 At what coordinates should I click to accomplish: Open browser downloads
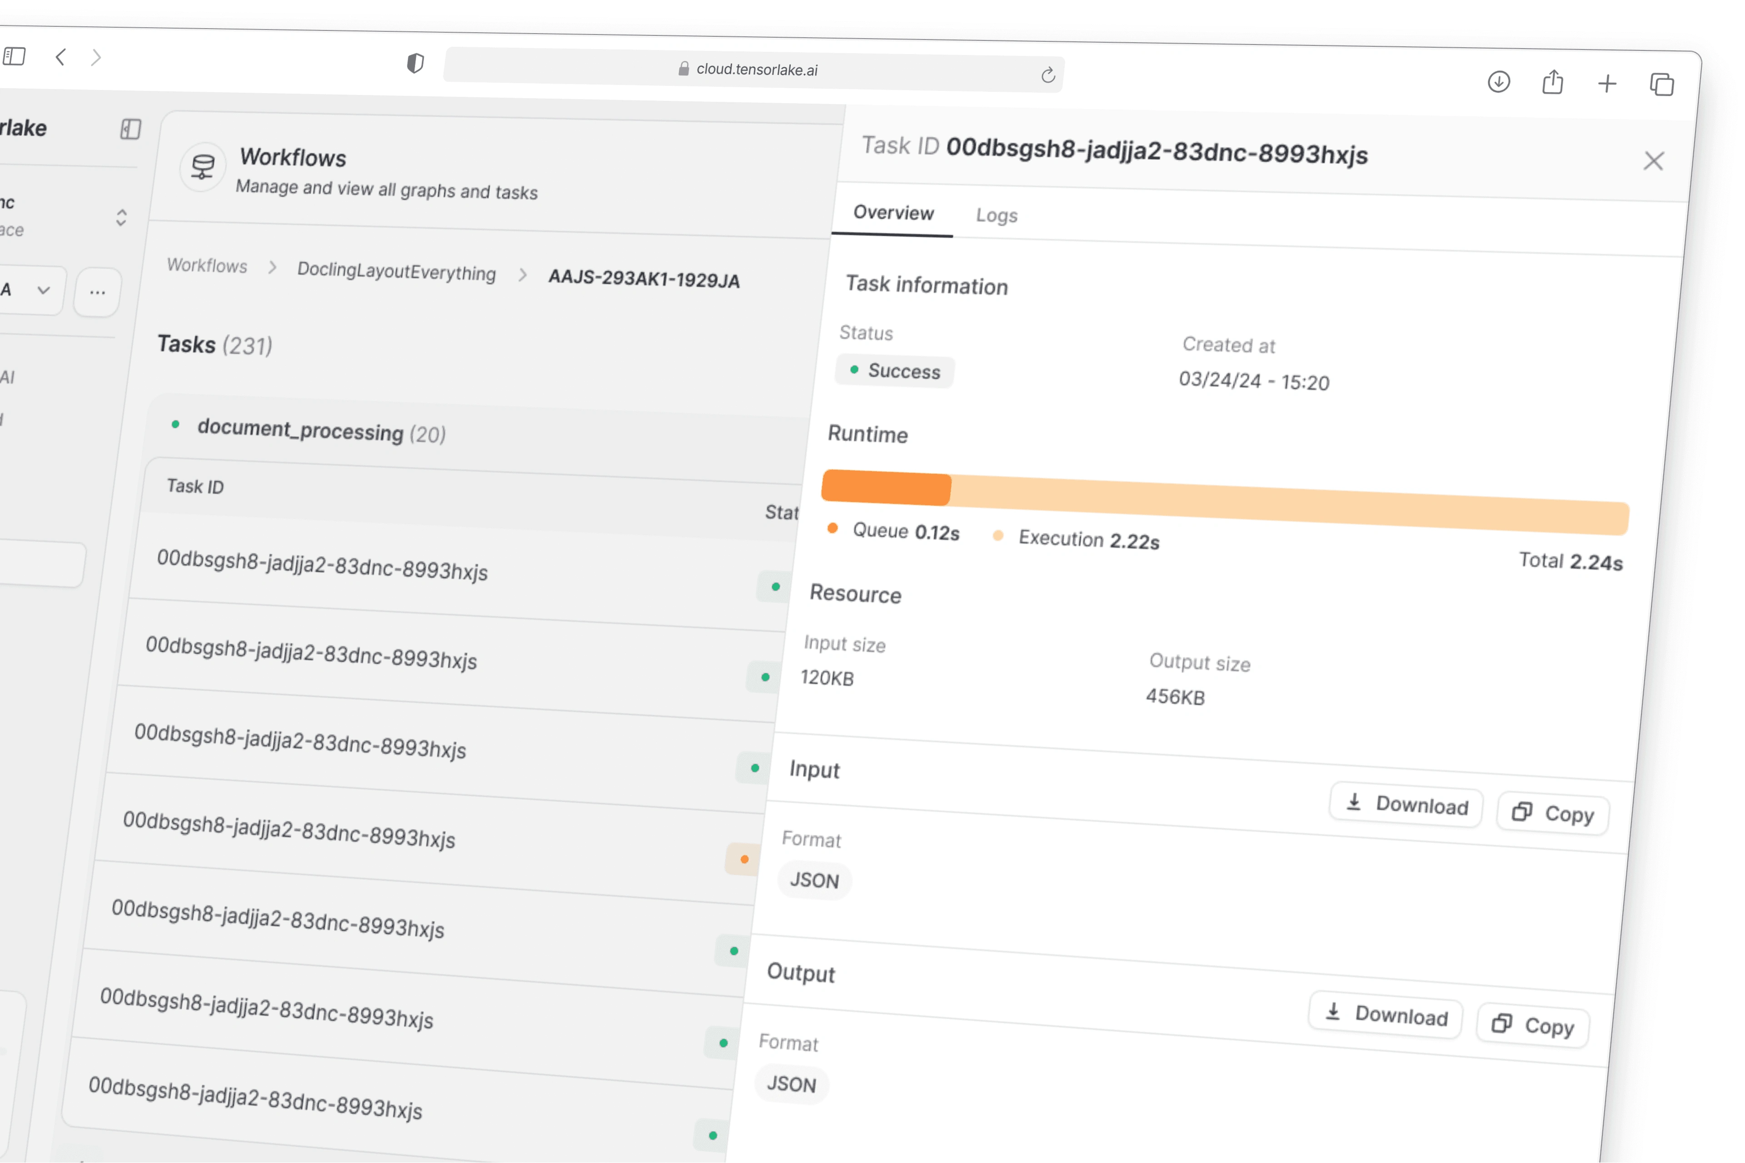(x=1499, y=82)
